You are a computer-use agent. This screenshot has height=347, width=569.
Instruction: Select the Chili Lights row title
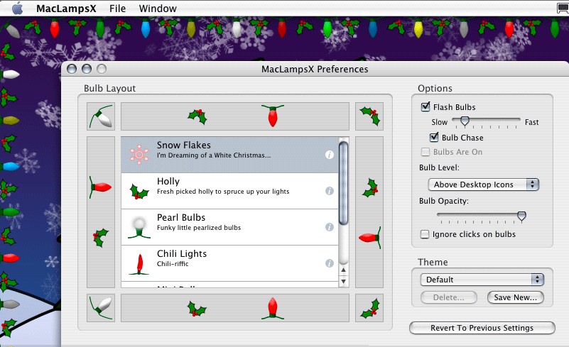coord(182,254)
